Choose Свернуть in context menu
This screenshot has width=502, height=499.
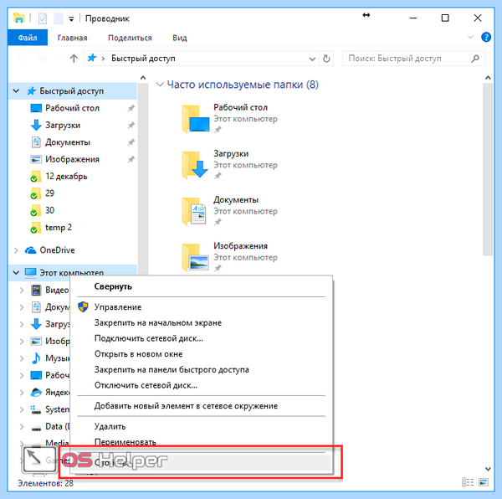pyautogui.click(x=202, y=286)
